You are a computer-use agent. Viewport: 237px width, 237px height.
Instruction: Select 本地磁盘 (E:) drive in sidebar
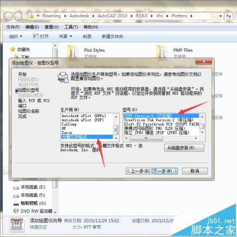click(29, 187)
